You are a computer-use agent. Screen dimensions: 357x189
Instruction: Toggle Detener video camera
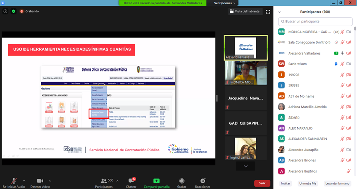coord(40,181)
